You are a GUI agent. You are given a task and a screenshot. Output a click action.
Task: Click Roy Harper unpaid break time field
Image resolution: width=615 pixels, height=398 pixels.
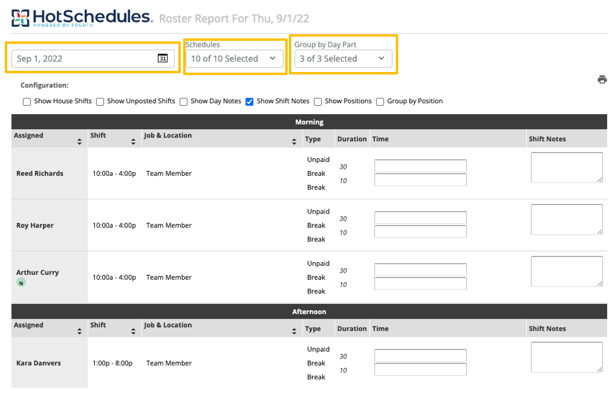420,218
